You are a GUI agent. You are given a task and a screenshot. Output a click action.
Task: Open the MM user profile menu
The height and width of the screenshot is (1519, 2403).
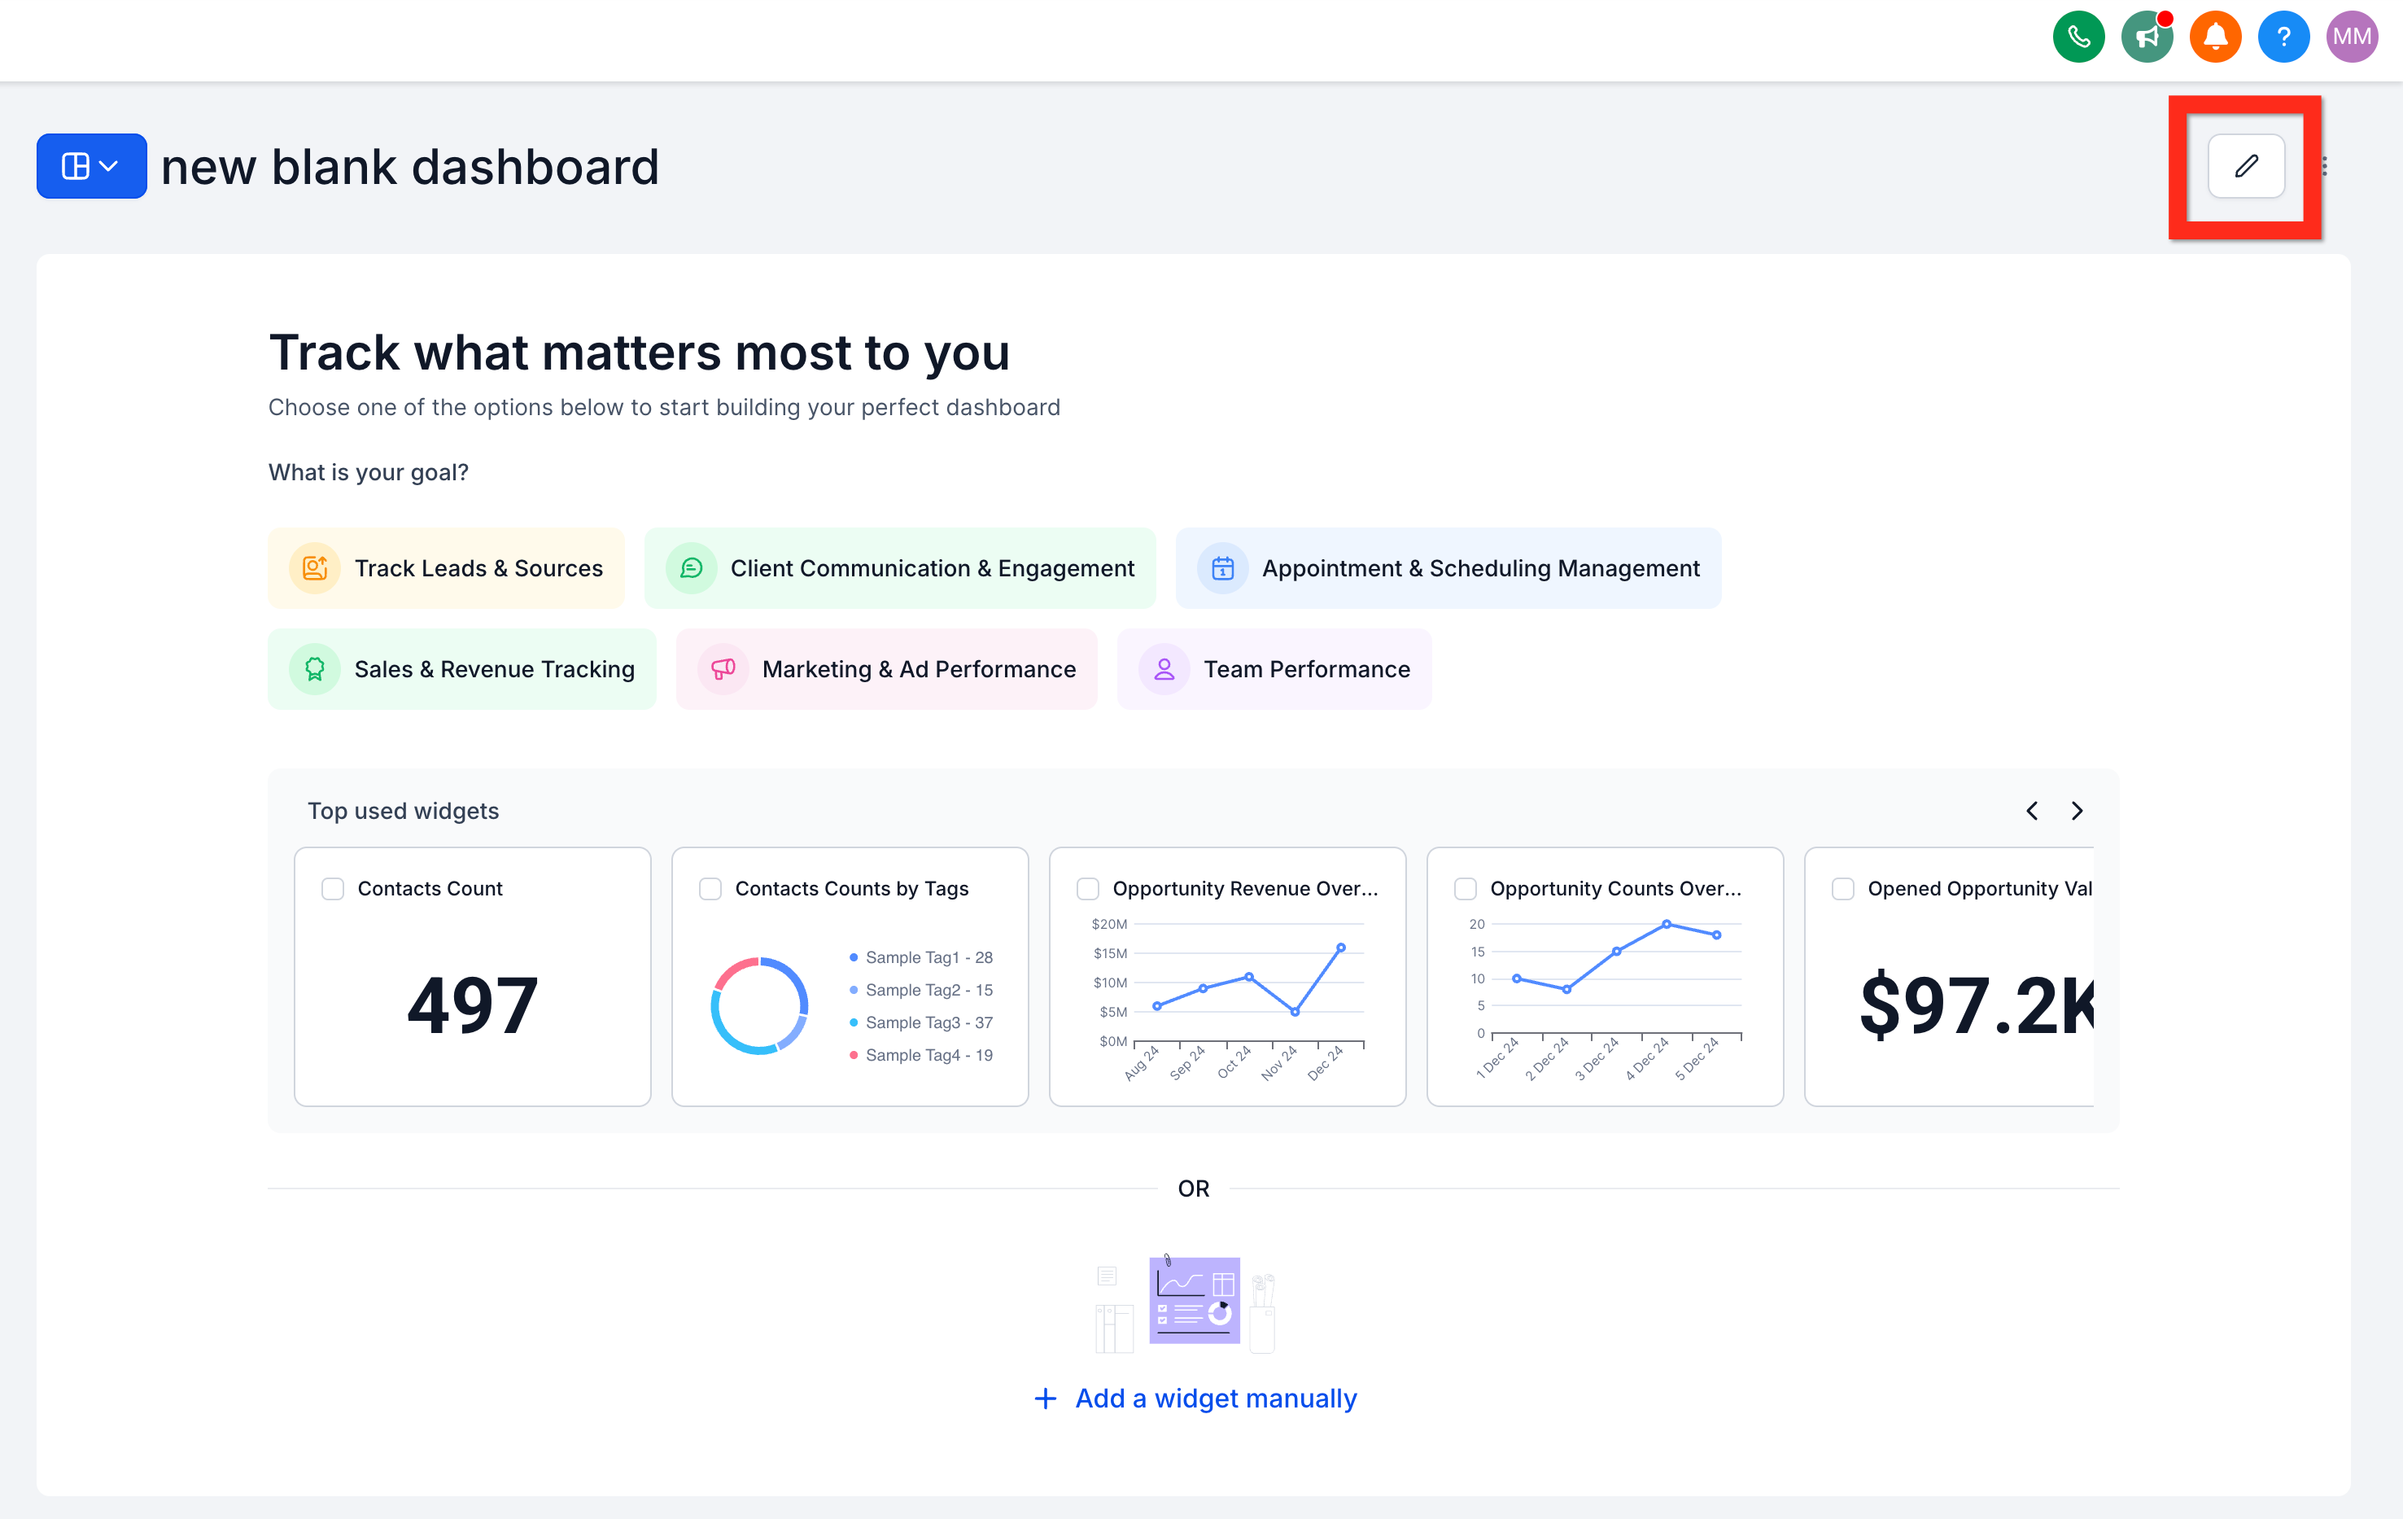tap(2351, 36)
